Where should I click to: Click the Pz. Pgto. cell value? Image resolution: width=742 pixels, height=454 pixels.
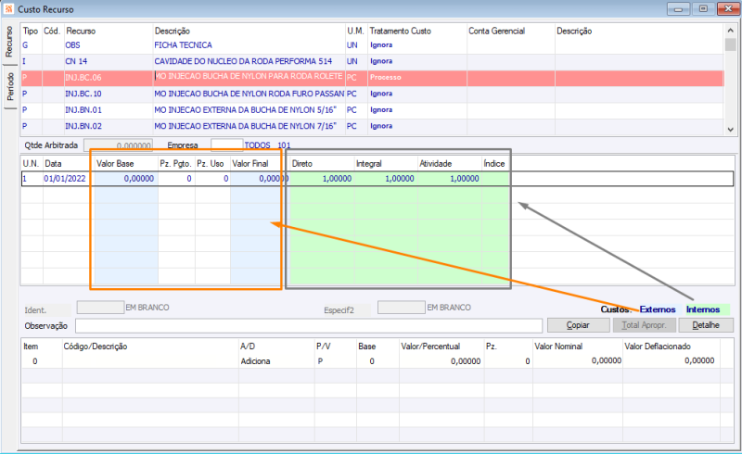pos(176,179)
